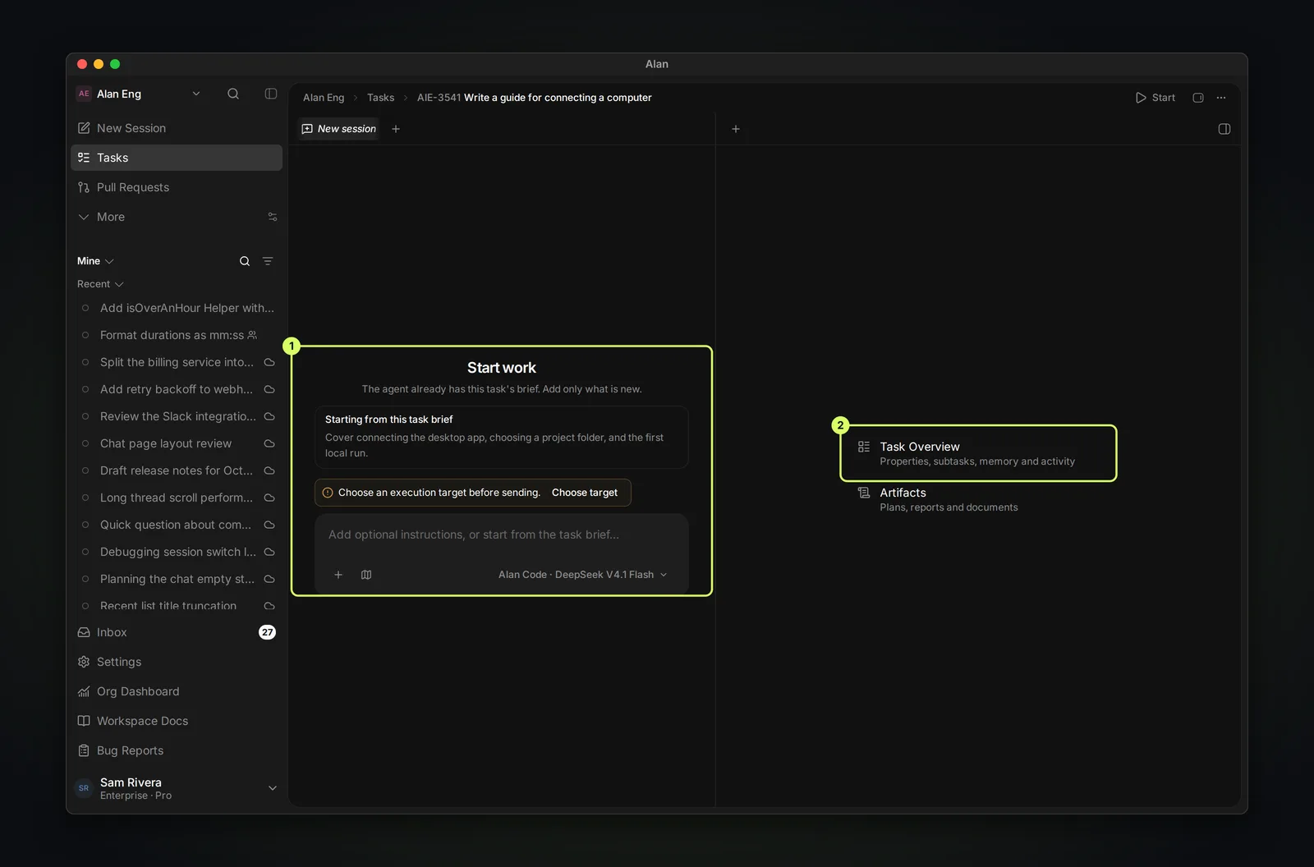Toggle the right side panel icon
The width and height of the screenshot is (1314, 867).
click(1224, 129)
